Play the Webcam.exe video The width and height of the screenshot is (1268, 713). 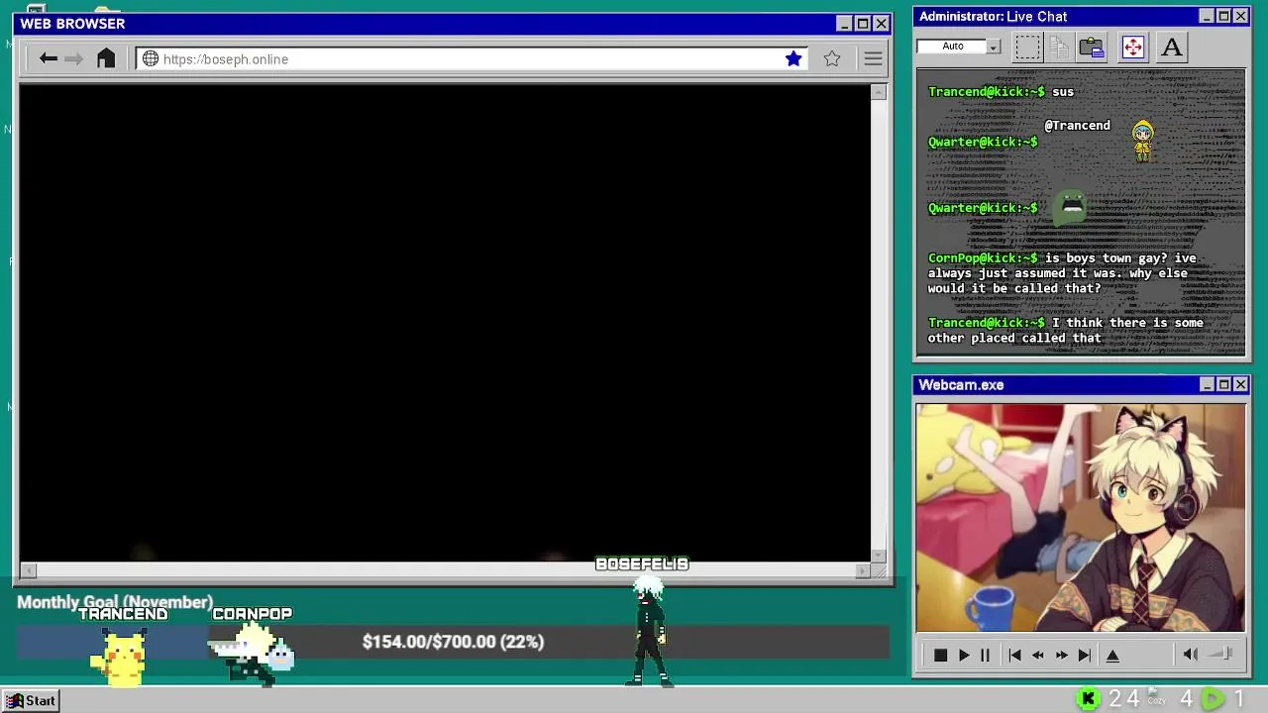pos(964,655)
